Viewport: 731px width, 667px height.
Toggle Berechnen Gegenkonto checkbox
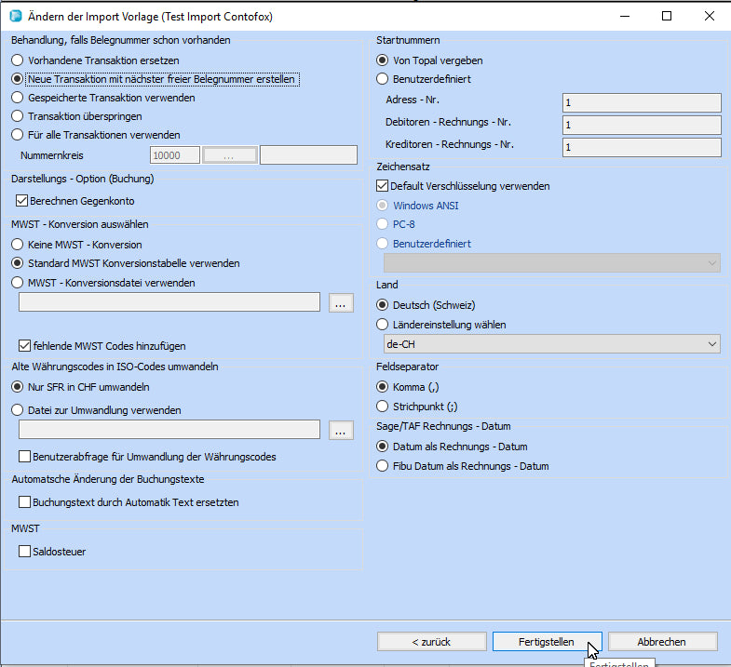coord(22,200)
